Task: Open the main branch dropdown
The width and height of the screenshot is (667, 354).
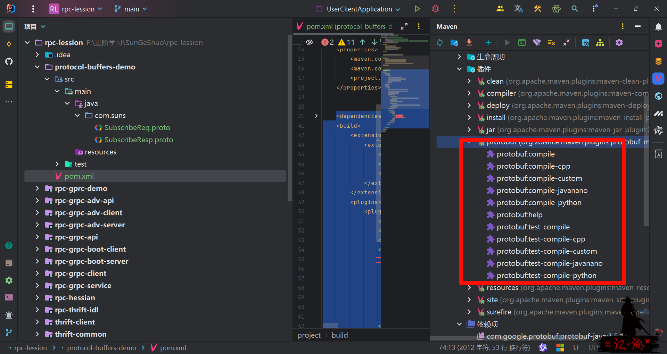Action: pos(131,9)
